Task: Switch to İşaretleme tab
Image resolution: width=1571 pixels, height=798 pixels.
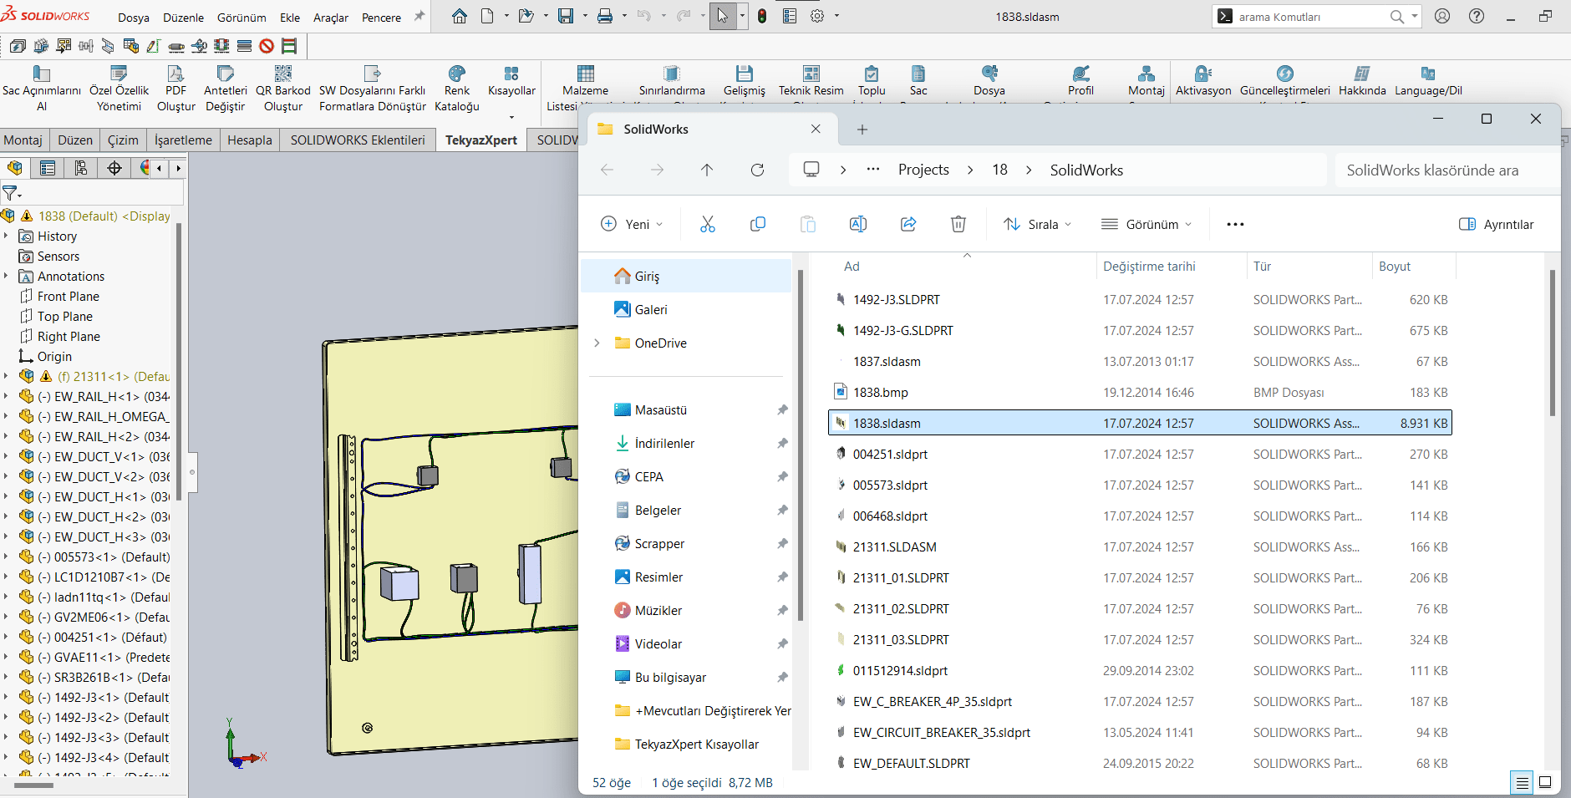Action: tap(183, 140)
